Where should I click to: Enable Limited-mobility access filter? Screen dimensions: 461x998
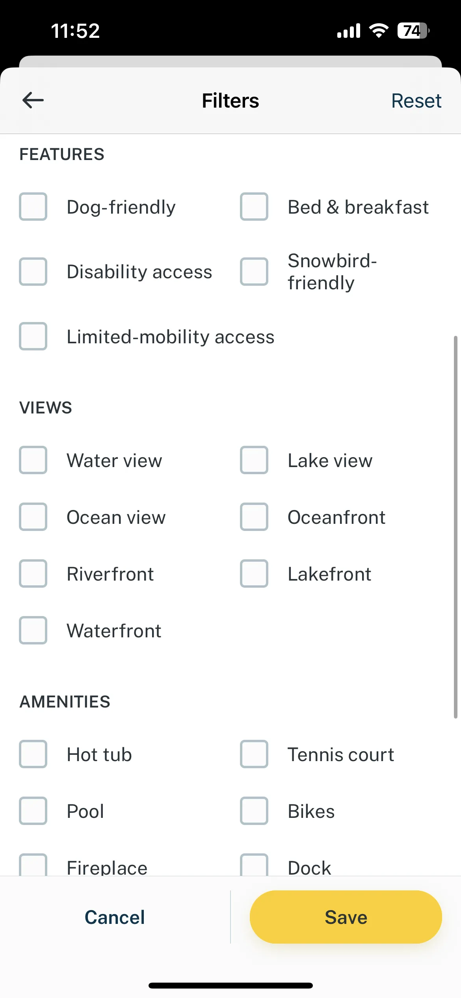click(x=33, y=336)
